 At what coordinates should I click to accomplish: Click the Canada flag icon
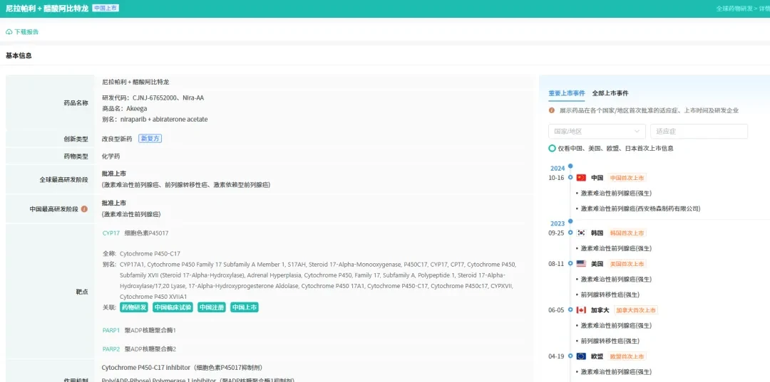582,310
